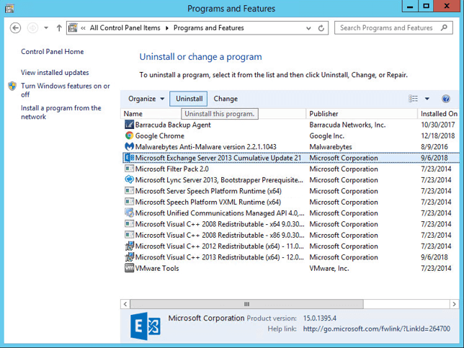Click the scroll right arrow

pyautogui.click(x=454, y=304)
